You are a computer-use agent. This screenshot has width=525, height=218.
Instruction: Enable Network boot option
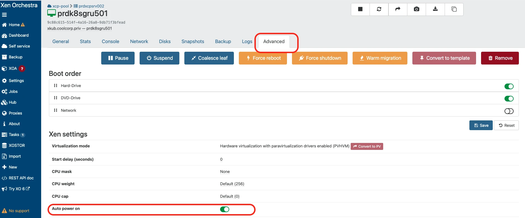tap(509, 111)
